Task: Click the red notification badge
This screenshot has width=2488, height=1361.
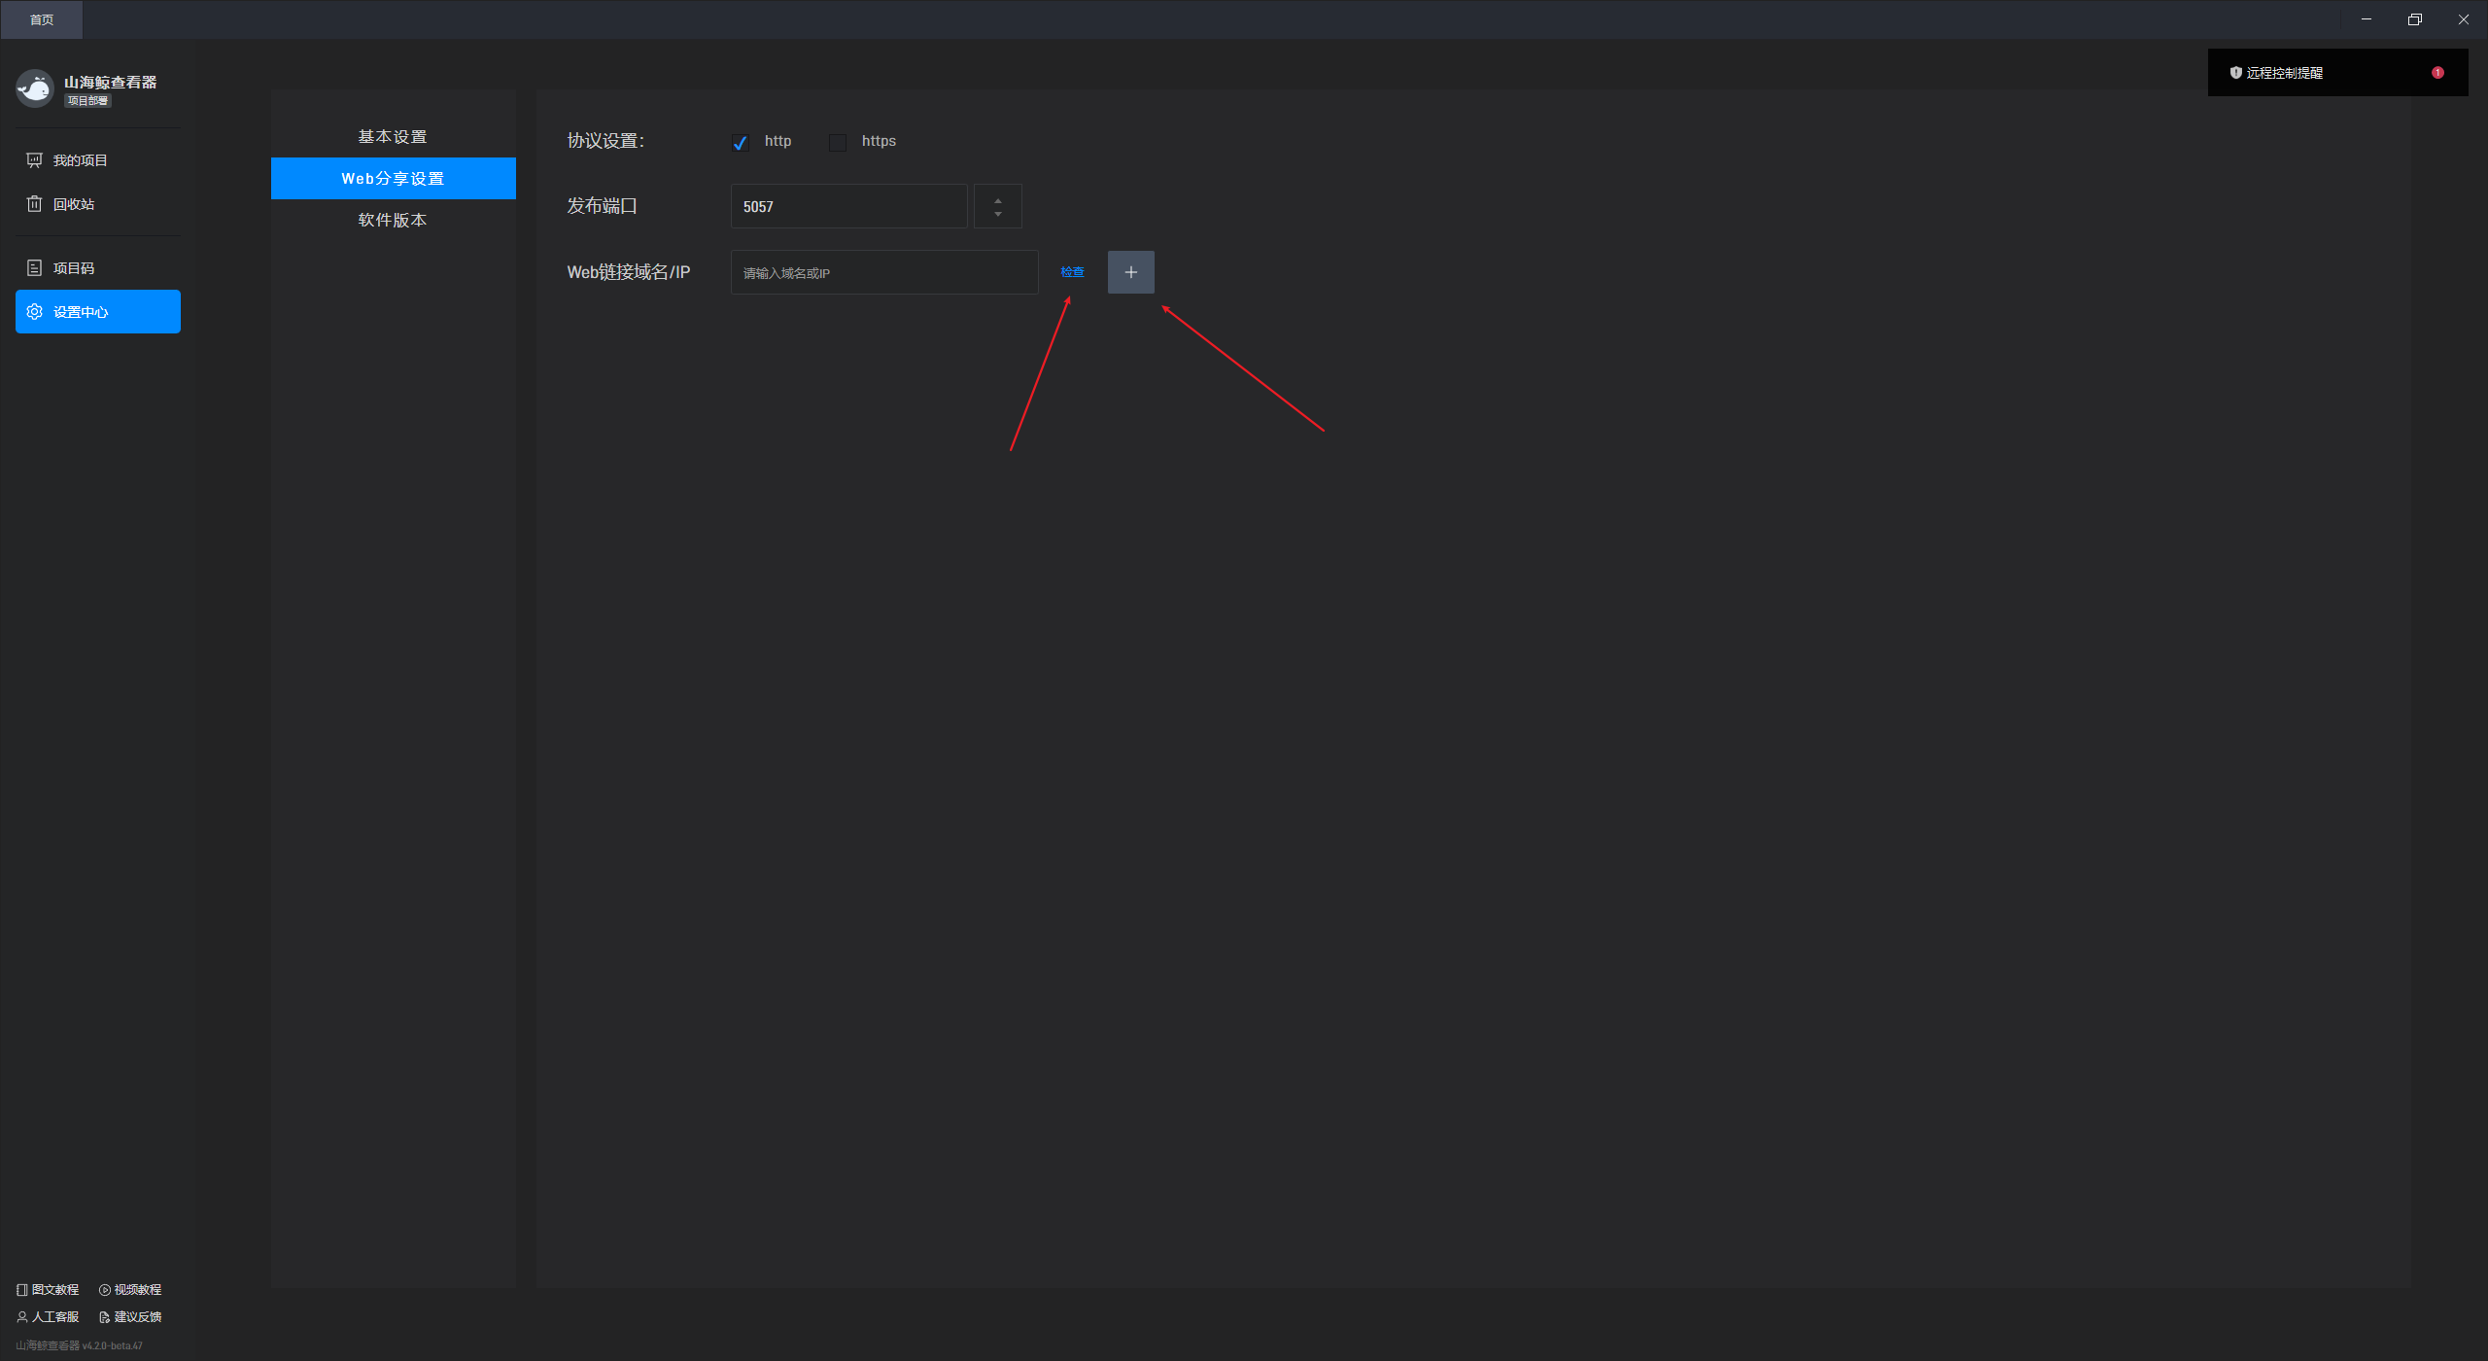Action: pyautogui.click(x=2437, y=73)
